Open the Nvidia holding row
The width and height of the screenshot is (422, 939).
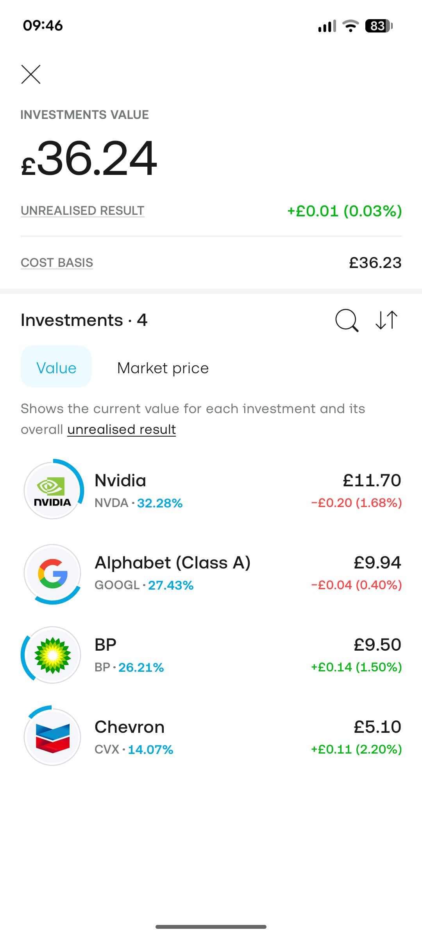coord(211,491)
